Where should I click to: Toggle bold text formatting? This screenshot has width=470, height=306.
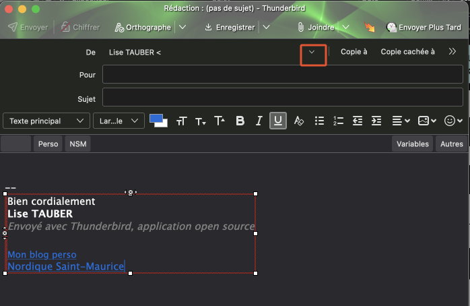coord(240,121)
